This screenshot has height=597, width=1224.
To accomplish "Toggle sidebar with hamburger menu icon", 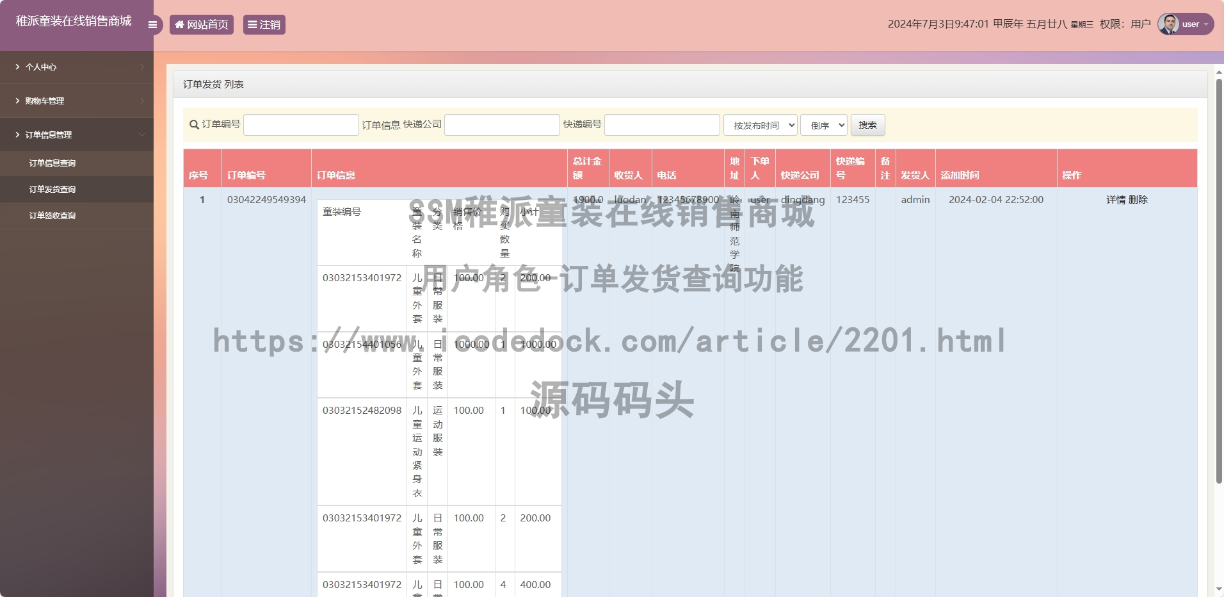I will click(x=152, y=25).
